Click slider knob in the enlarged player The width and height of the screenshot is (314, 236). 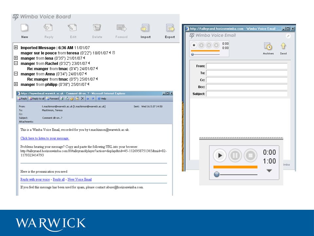[x=217, y=174]
